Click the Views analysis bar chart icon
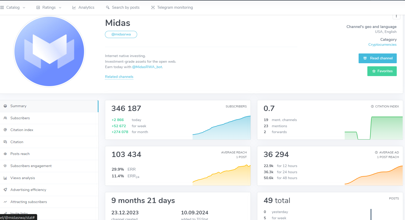405x220 pixels. click(5, 178)
